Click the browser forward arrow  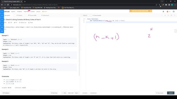click(x=5, y=5)
